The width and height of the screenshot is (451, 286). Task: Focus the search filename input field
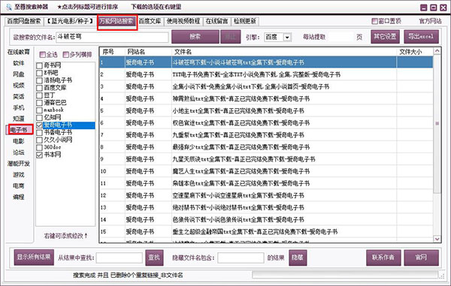[x=112, y=37]
